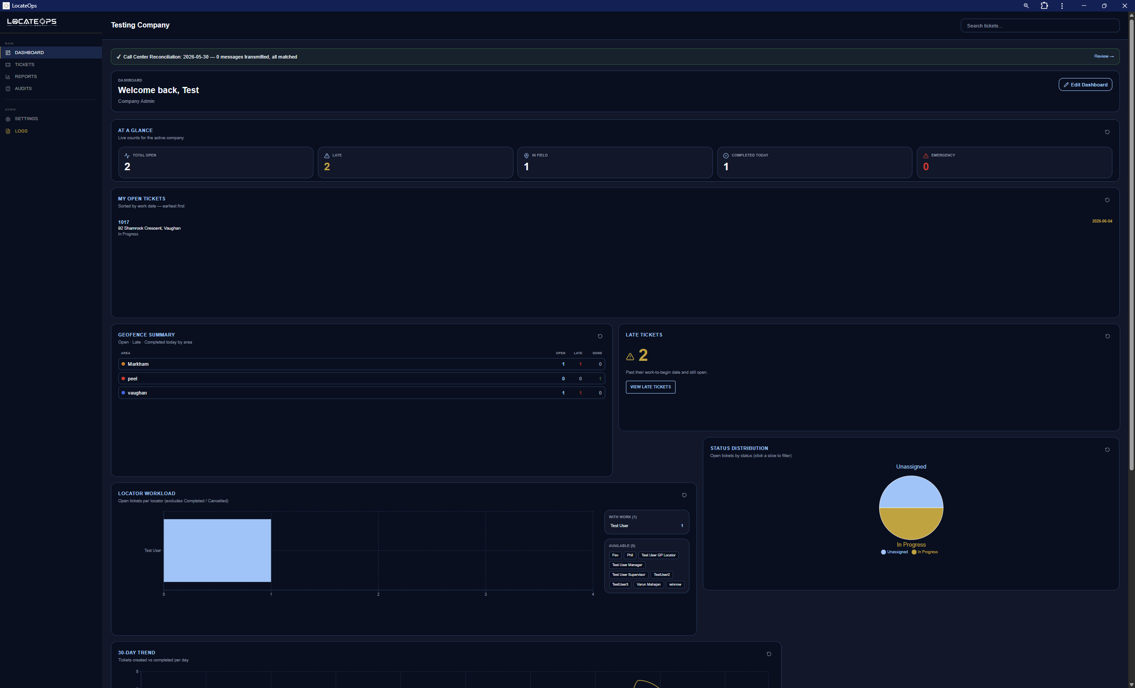Viewport: 1135px width, 688px height.
Task: Toggle Unassigned legend entry in pie chart
Action: pos(894,552)
